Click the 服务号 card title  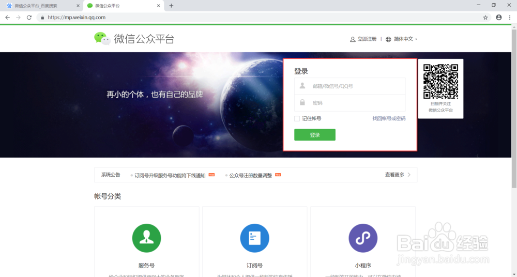tap(146, 266)
